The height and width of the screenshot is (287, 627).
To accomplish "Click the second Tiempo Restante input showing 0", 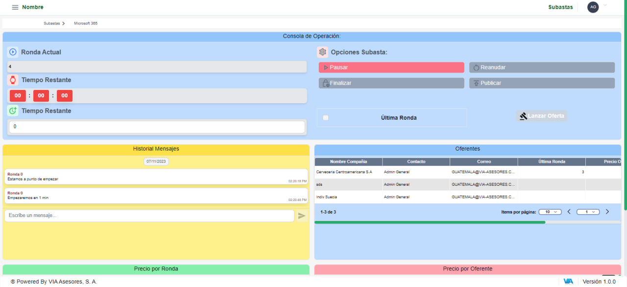I will click(157, 127).
